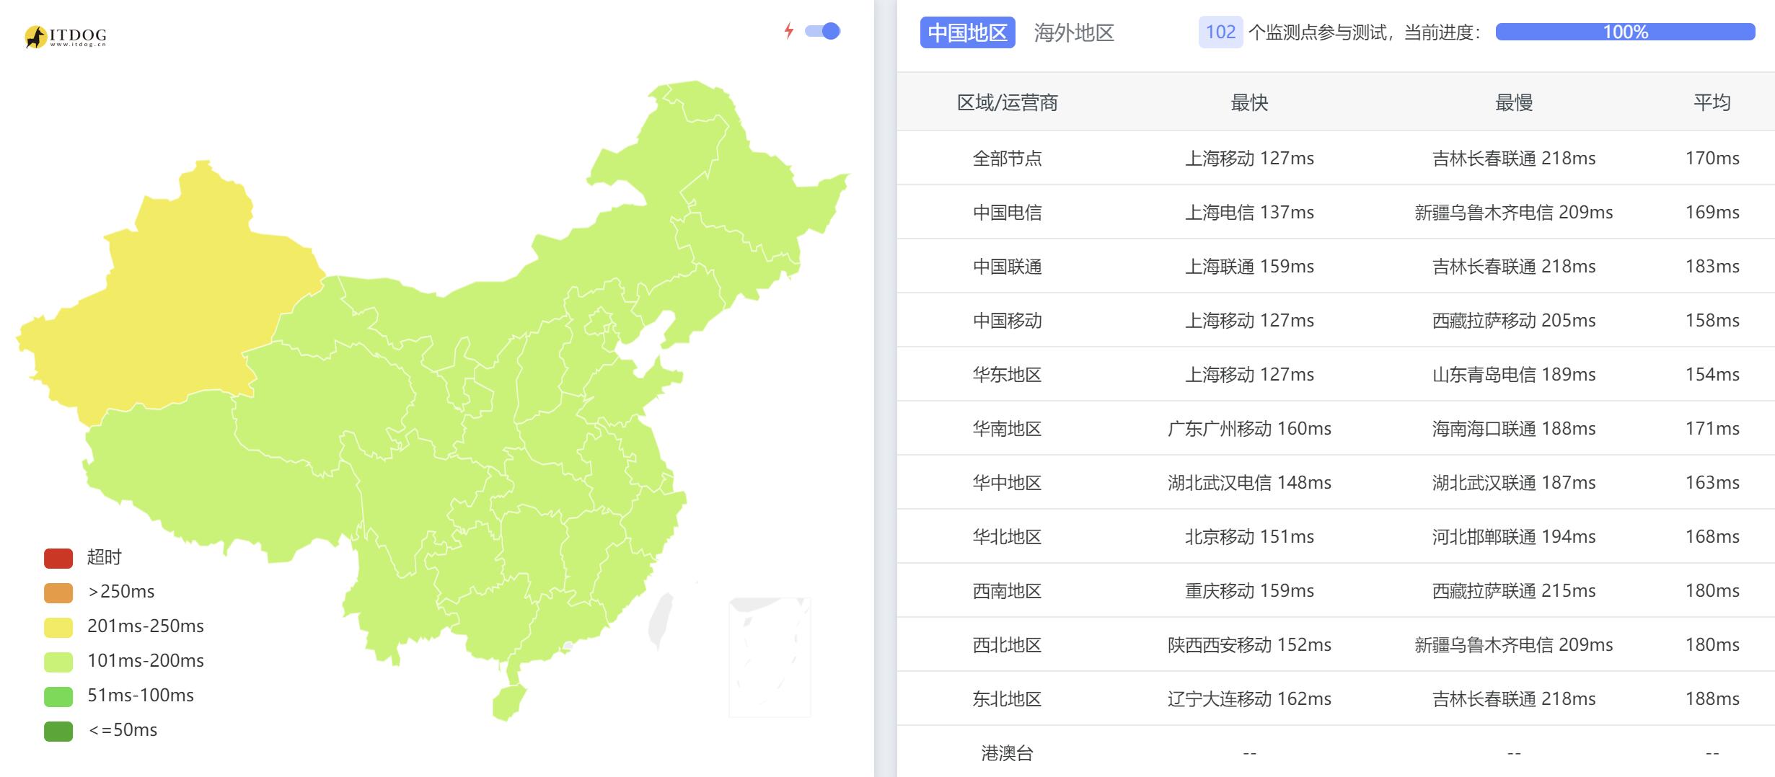Screen dimensions: 1775x777
Task: Select the 全部节点 row label
Action: [1007, 158]
